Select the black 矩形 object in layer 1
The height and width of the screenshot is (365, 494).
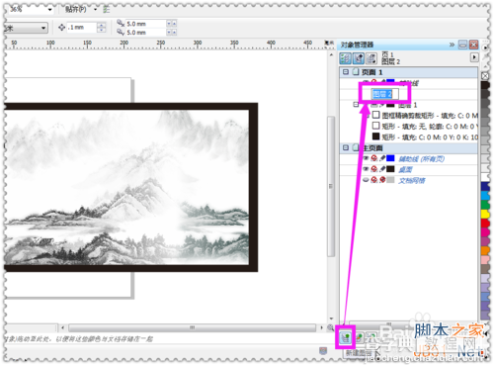[x=425, y=137]
